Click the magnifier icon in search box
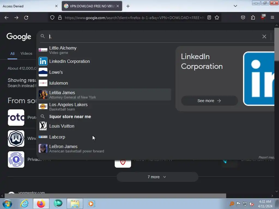 pyautogui.click(x=43, y=36)
